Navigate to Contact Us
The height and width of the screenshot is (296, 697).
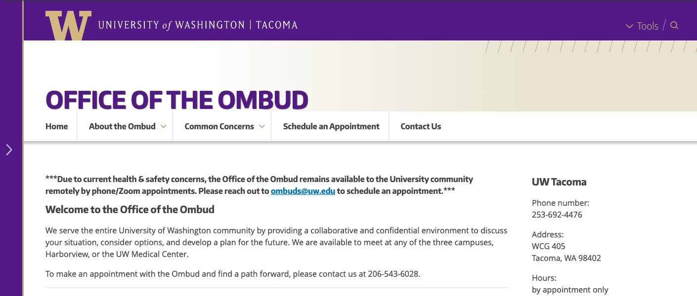point(421,126)
